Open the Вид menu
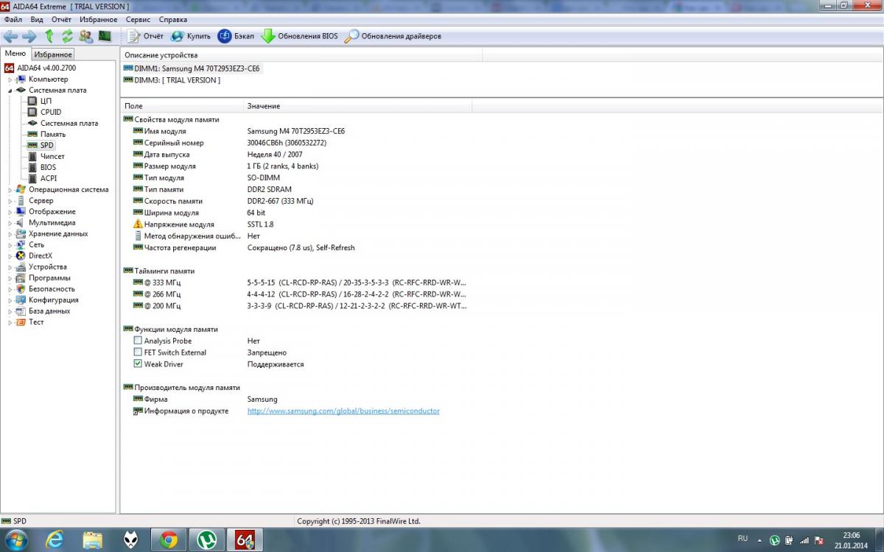Viewport: 884px width, 552px height. (37, 19)
